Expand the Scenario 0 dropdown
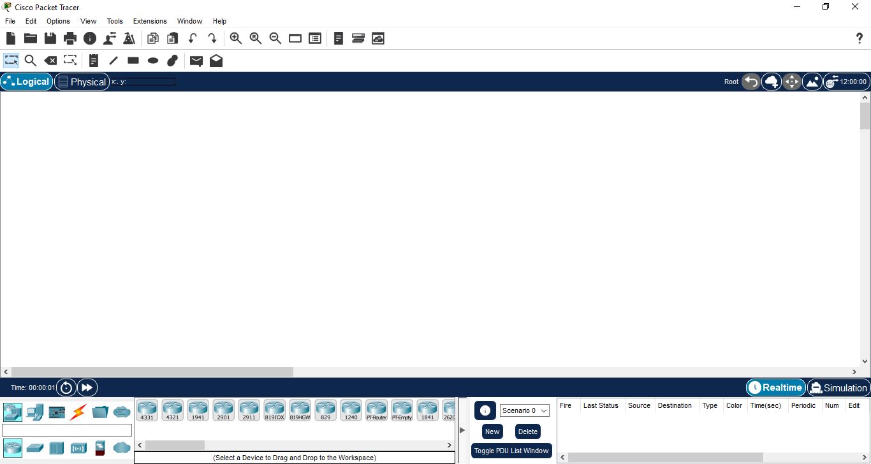The width and height of the screenshot is (871, 464). pyautogui.click(x=524, y=410)
